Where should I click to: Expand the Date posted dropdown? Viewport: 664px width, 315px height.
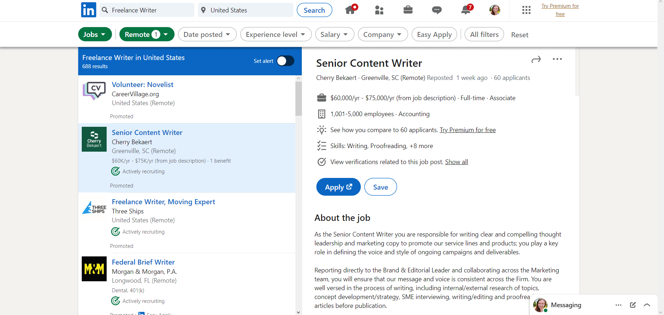[x=207, y=34]
